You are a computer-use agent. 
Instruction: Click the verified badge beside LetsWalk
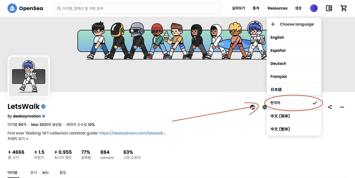[x=43, y=106]
